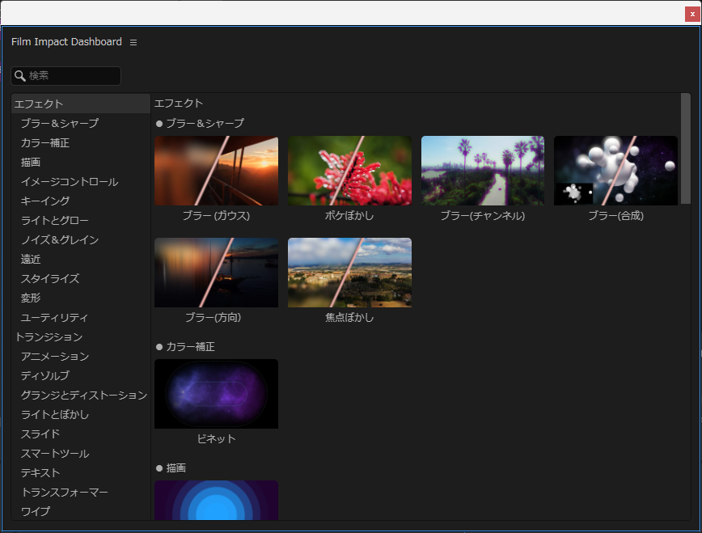702x533 pixels.
Task: Click the ブラー(方向) caption text
Action: pos(214,318)
